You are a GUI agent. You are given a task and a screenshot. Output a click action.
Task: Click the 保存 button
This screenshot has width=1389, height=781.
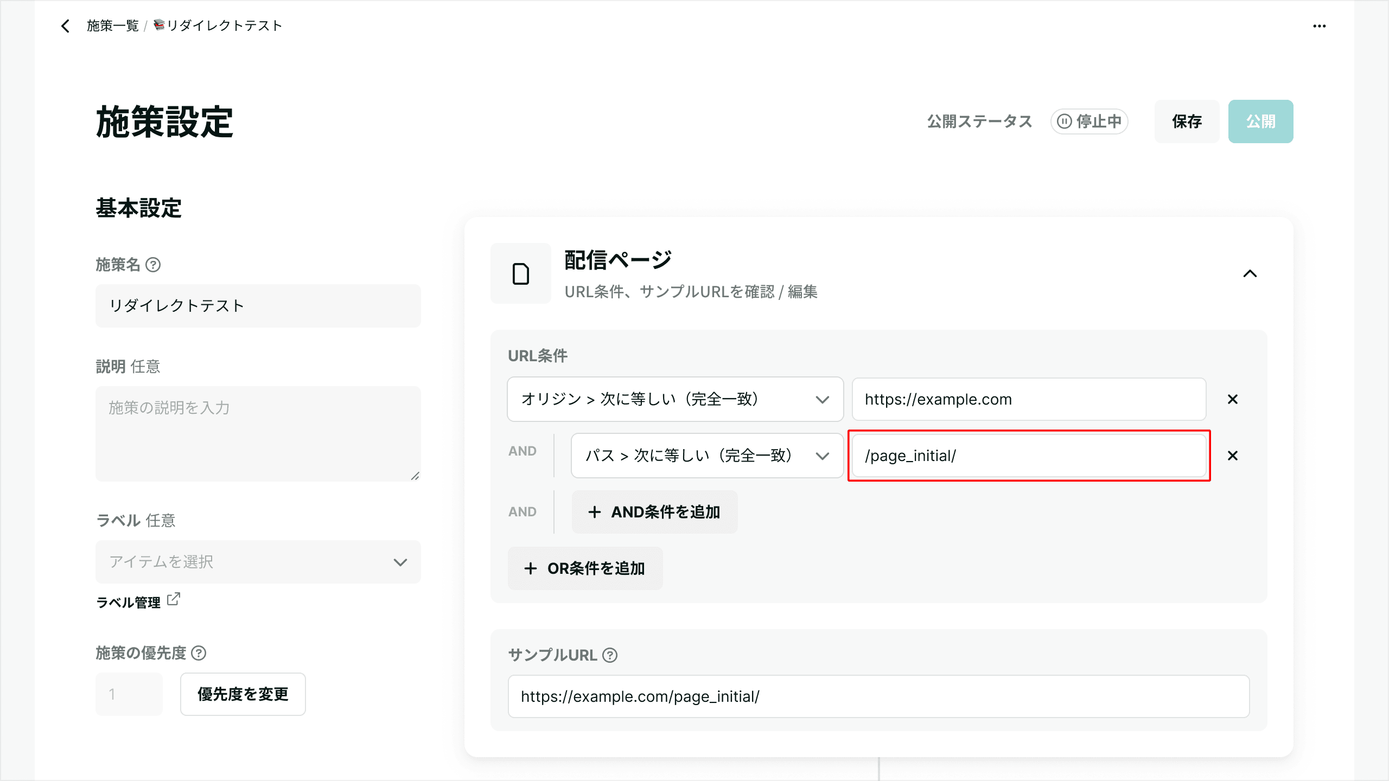click(1187, 121)
